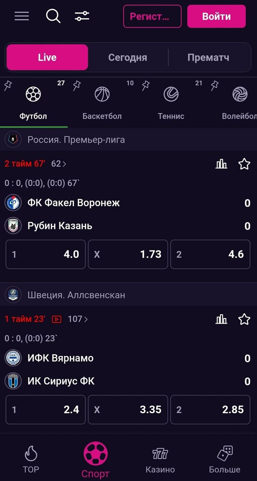This screenshot has height=481, width=257.
Task: Favorite the Факел Воронеж vs Рубин match
Action: coord(244,164)
